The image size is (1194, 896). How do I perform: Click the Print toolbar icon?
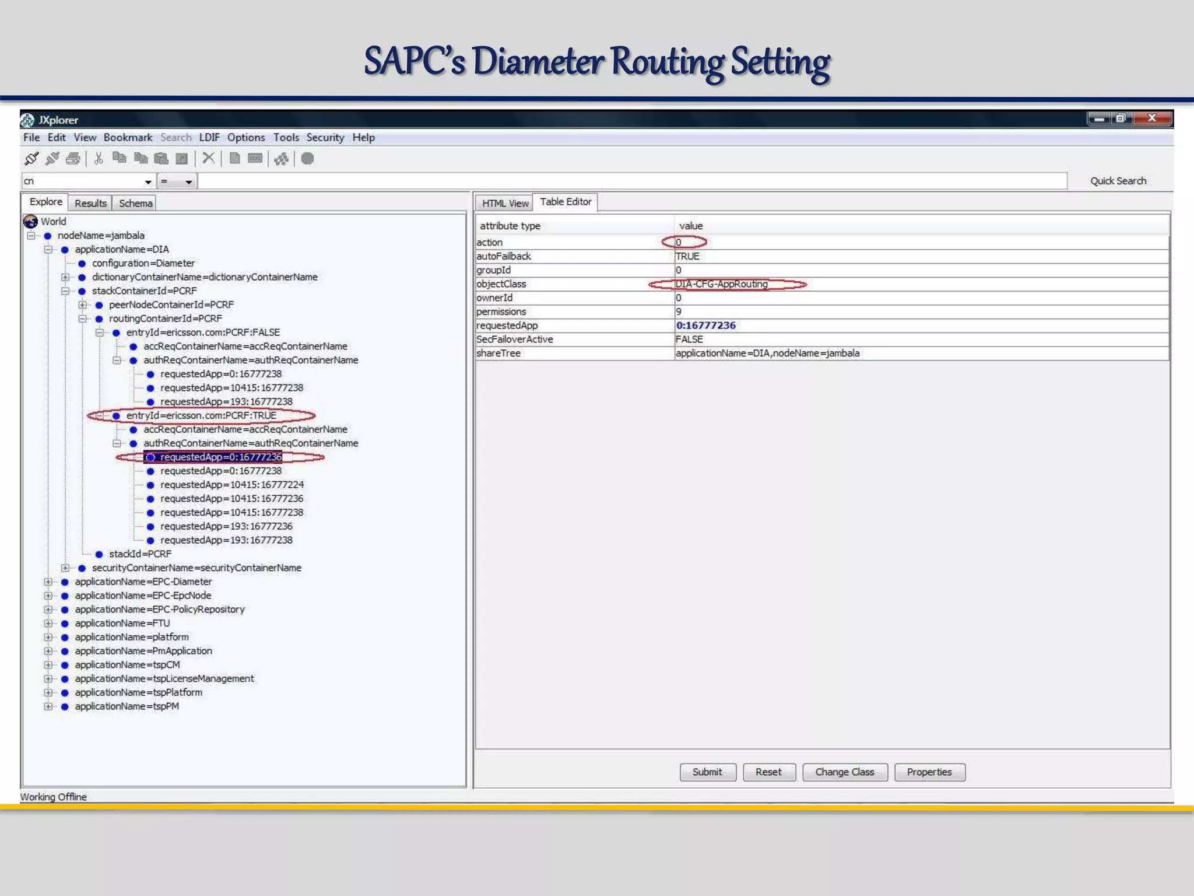point(73,158)
